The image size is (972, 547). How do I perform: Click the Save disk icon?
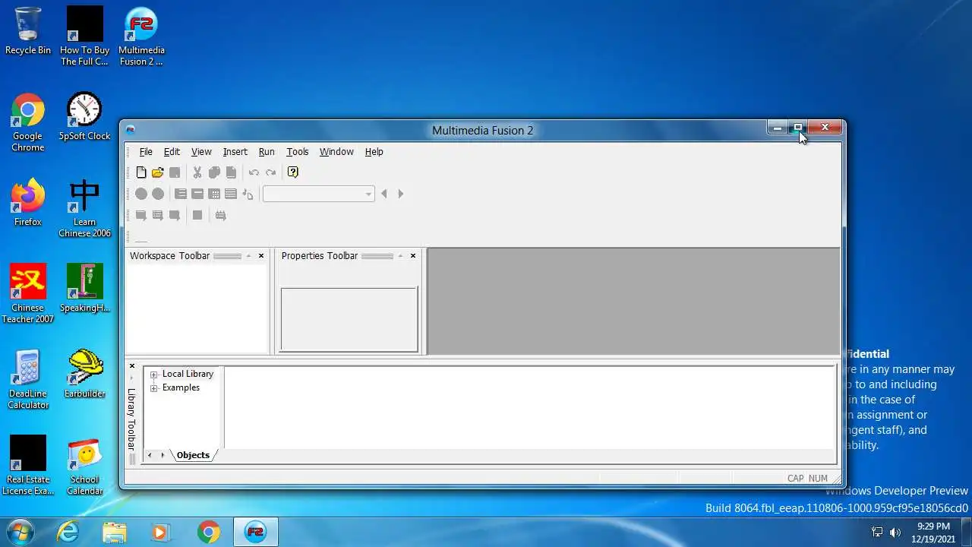click(x=175, y=172)
